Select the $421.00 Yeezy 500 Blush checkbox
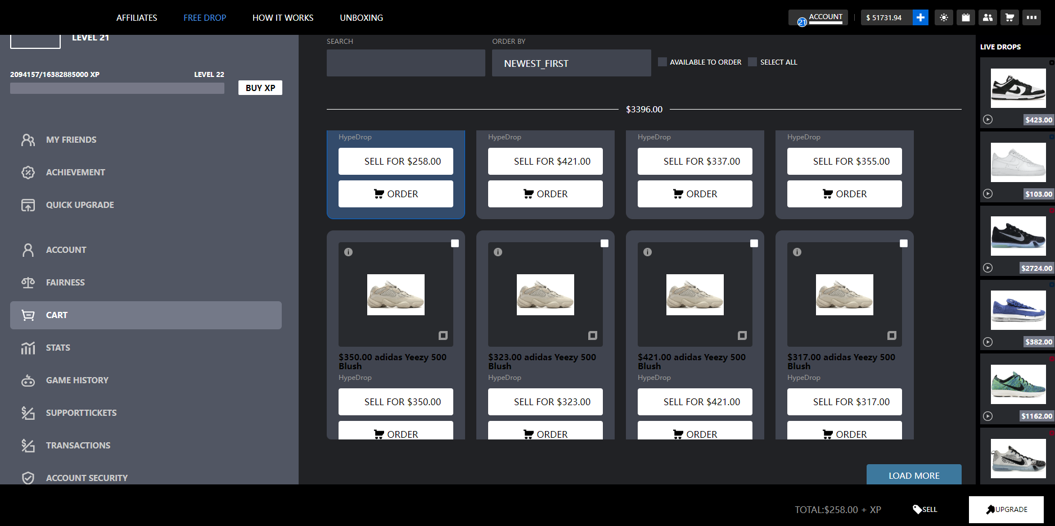The width and height of the screenshot is (1055, 526). click(x=754, y=243)
